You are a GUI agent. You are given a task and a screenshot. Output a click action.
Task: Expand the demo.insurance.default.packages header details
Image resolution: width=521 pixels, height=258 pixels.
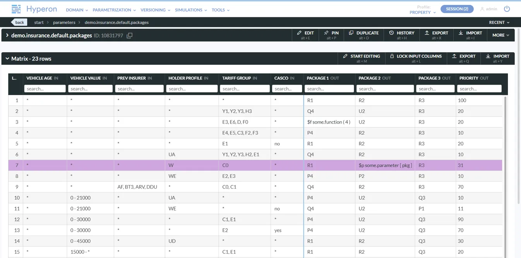(7, 36)
